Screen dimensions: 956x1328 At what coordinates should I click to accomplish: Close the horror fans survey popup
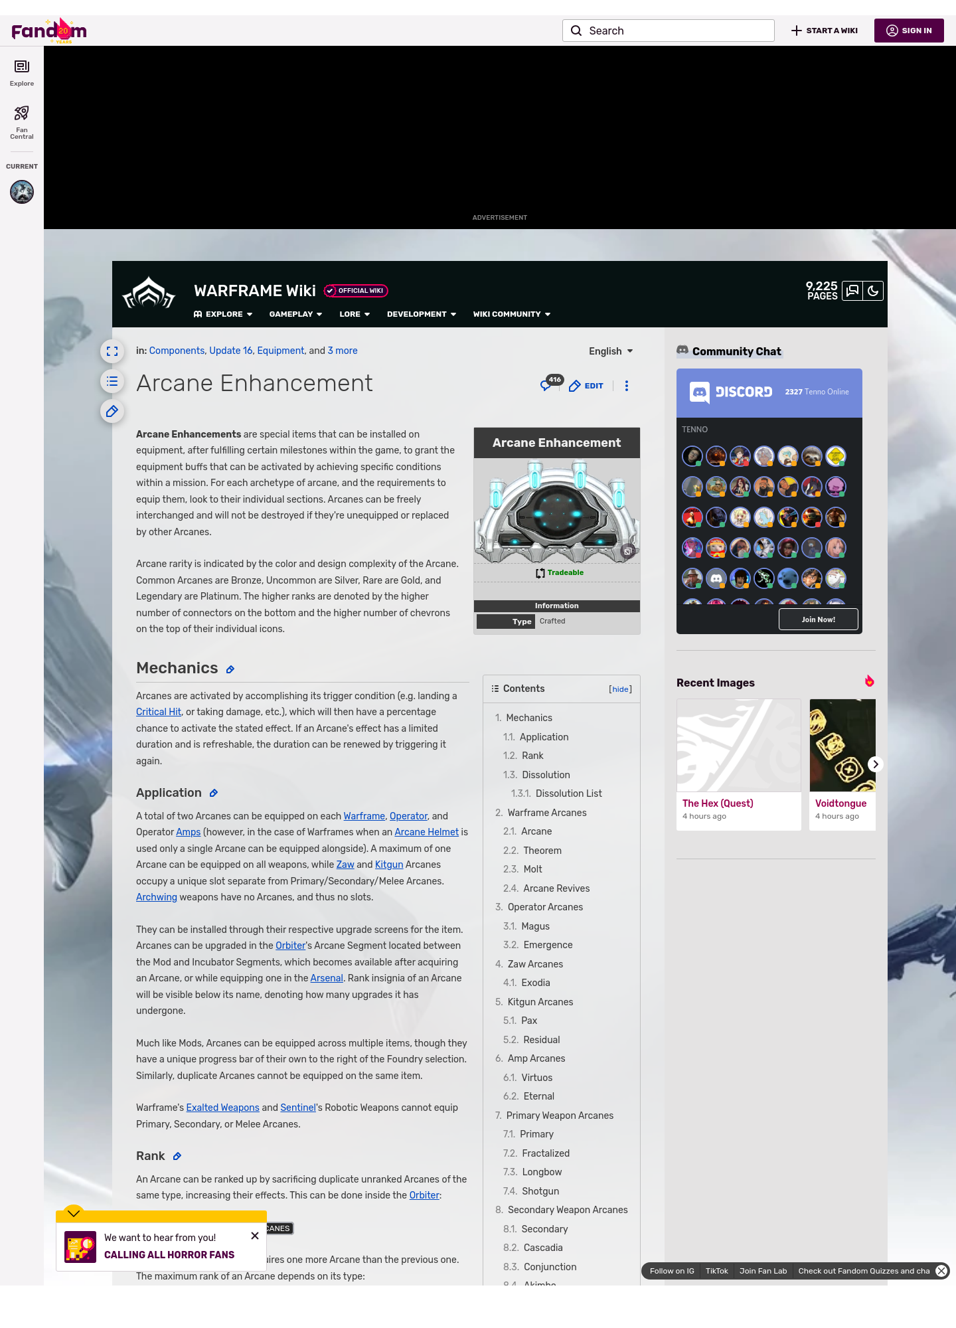255,1236
